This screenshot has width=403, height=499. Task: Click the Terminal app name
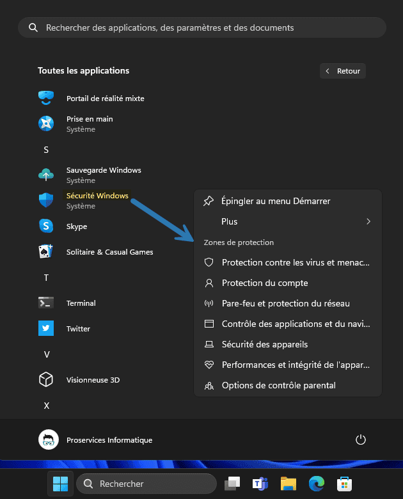click(x=81, y=303)
